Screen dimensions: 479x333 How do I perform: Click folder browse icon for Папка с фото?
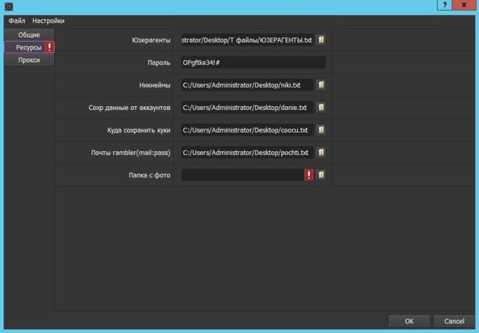click(320, 175)
